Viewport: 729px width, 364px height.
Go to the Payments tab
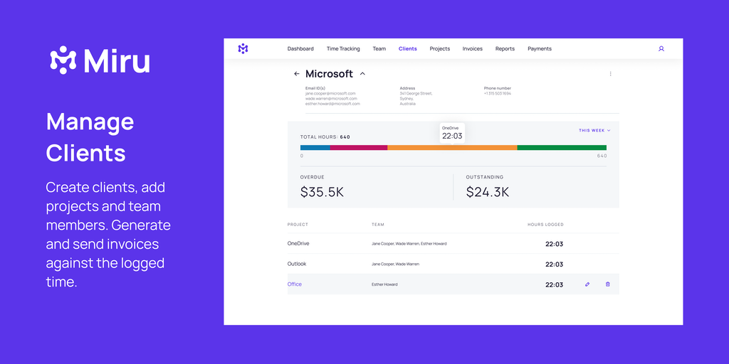coord(540,49)
